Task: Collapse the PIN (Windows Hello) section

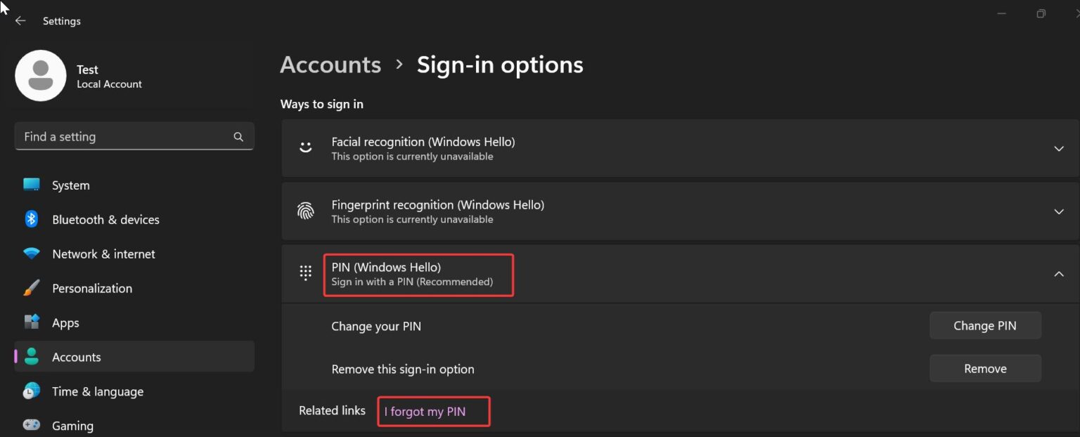Action: coord(1059,274)
